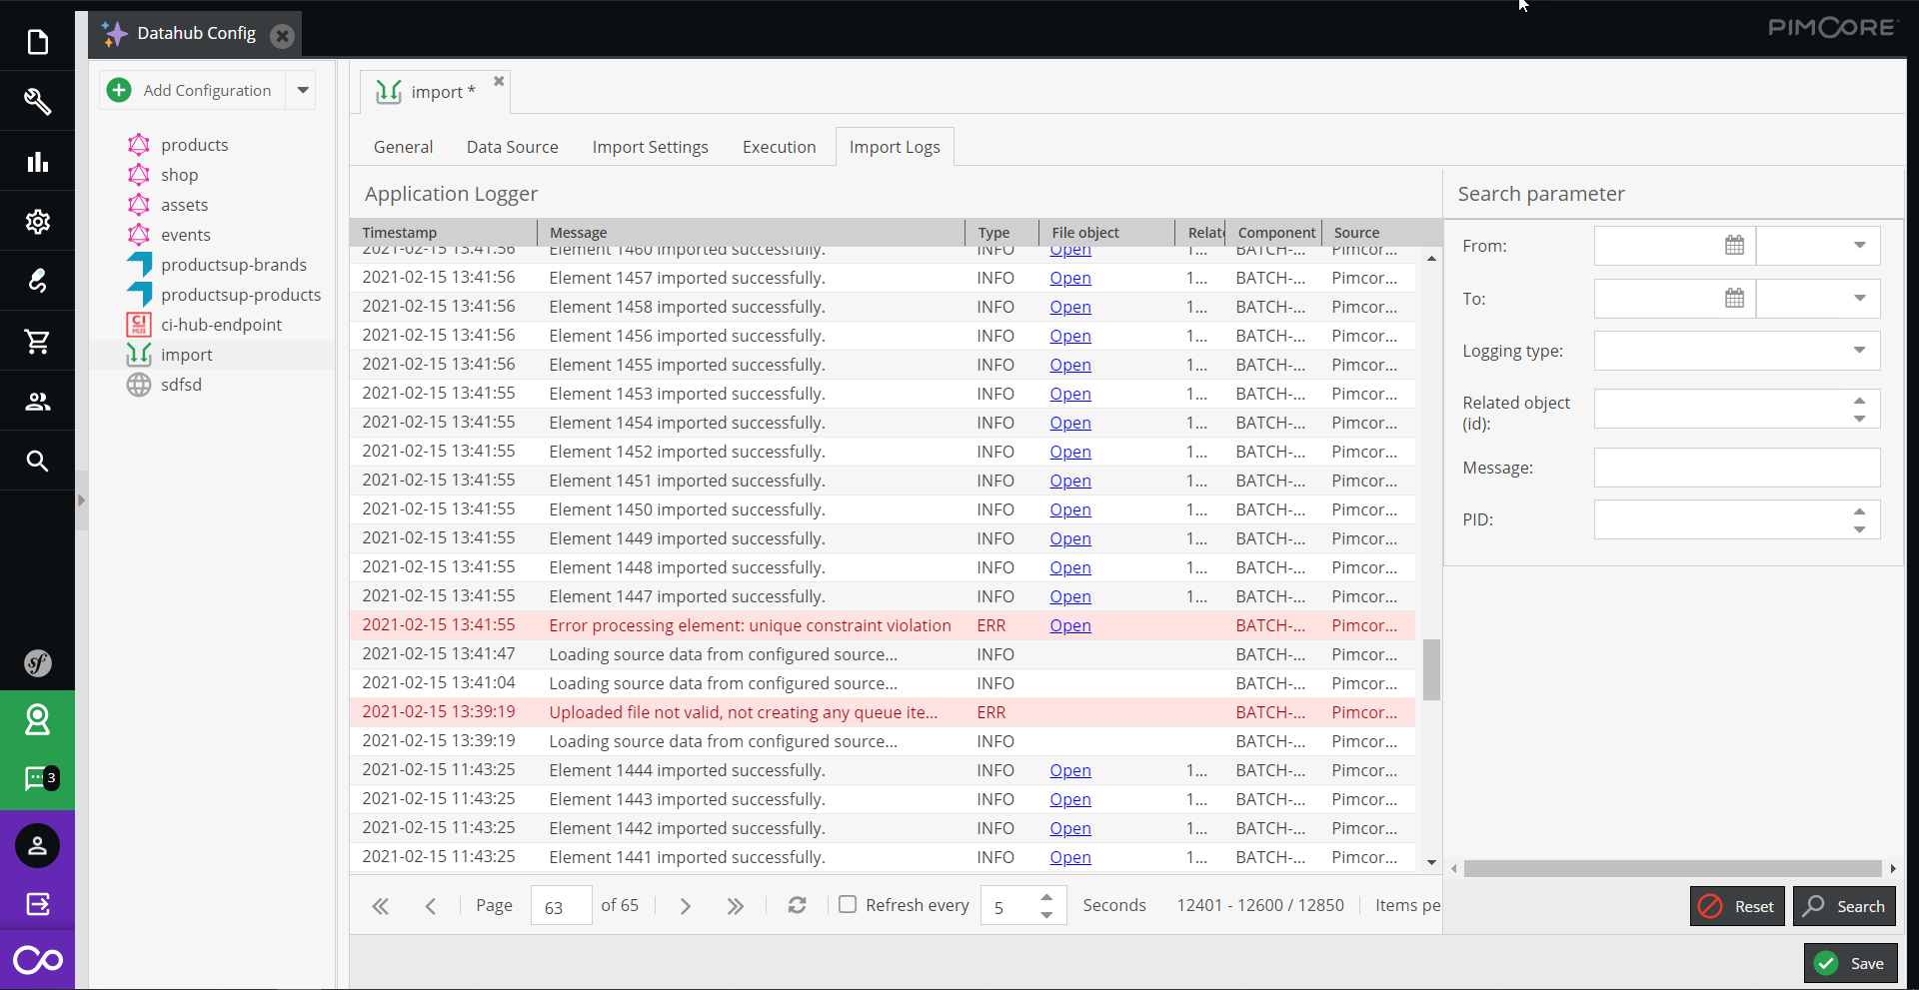Switch to the Data Source tab
1919x990 pixels.
(x=512, y=147)
